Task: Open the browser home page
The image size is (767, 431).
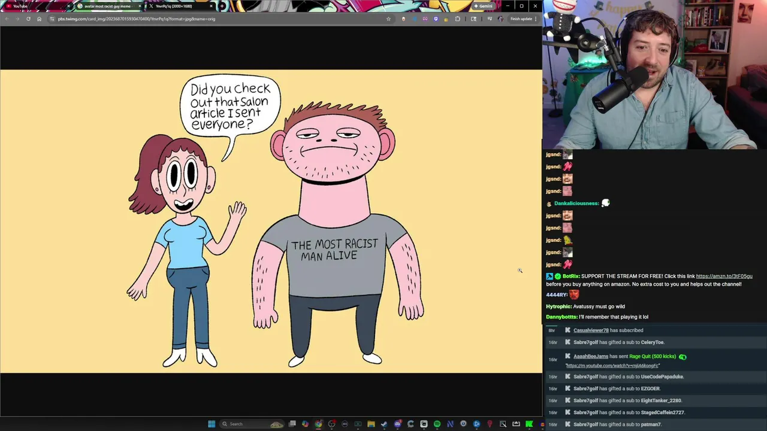Action: point(39,19)
